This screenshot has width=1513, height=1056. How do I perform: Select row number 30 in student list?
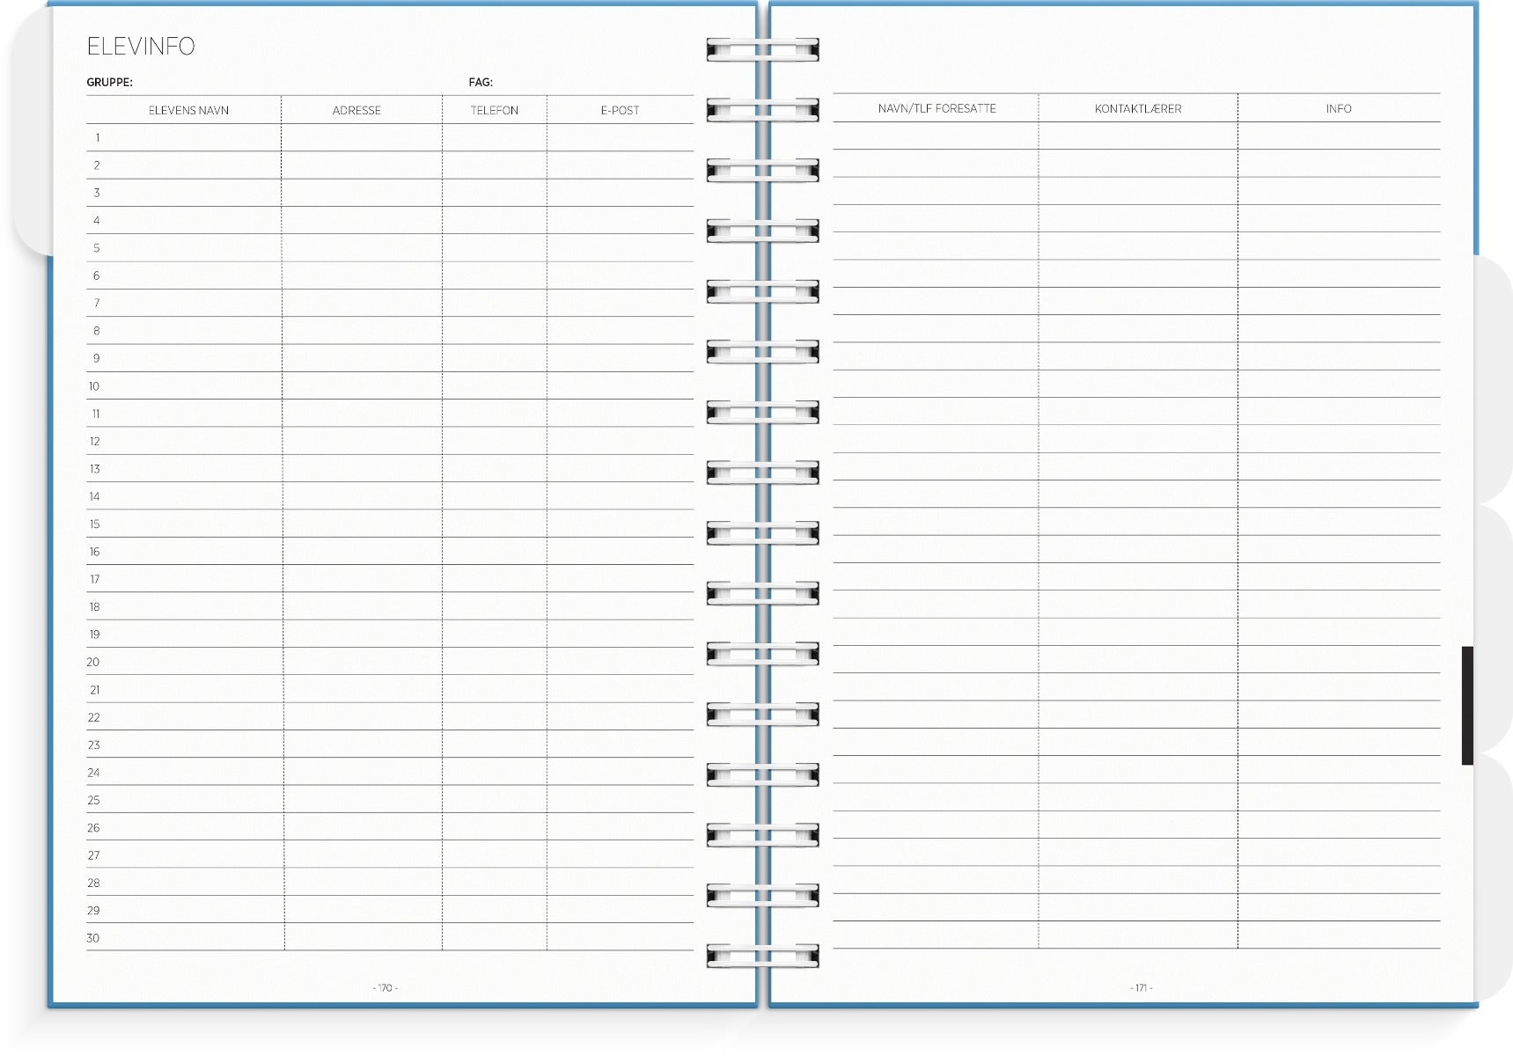point(93,938)
